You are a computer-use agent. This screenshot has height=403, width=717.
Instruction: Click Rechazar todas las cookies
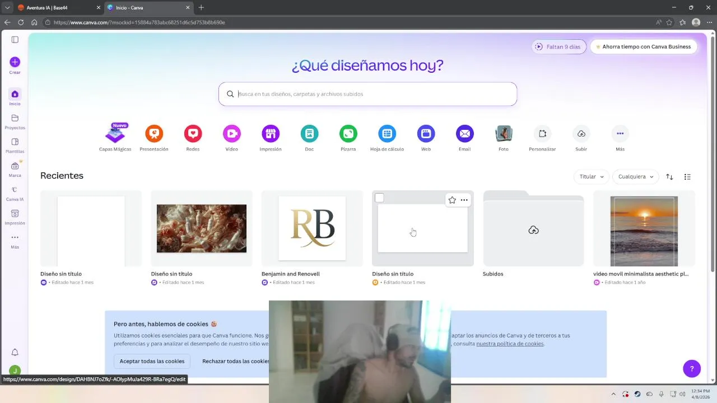tap(236, 361)
